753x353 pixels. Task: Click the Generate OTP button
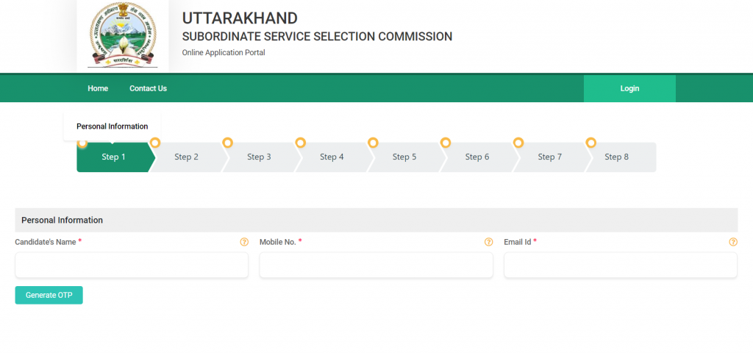49,296
